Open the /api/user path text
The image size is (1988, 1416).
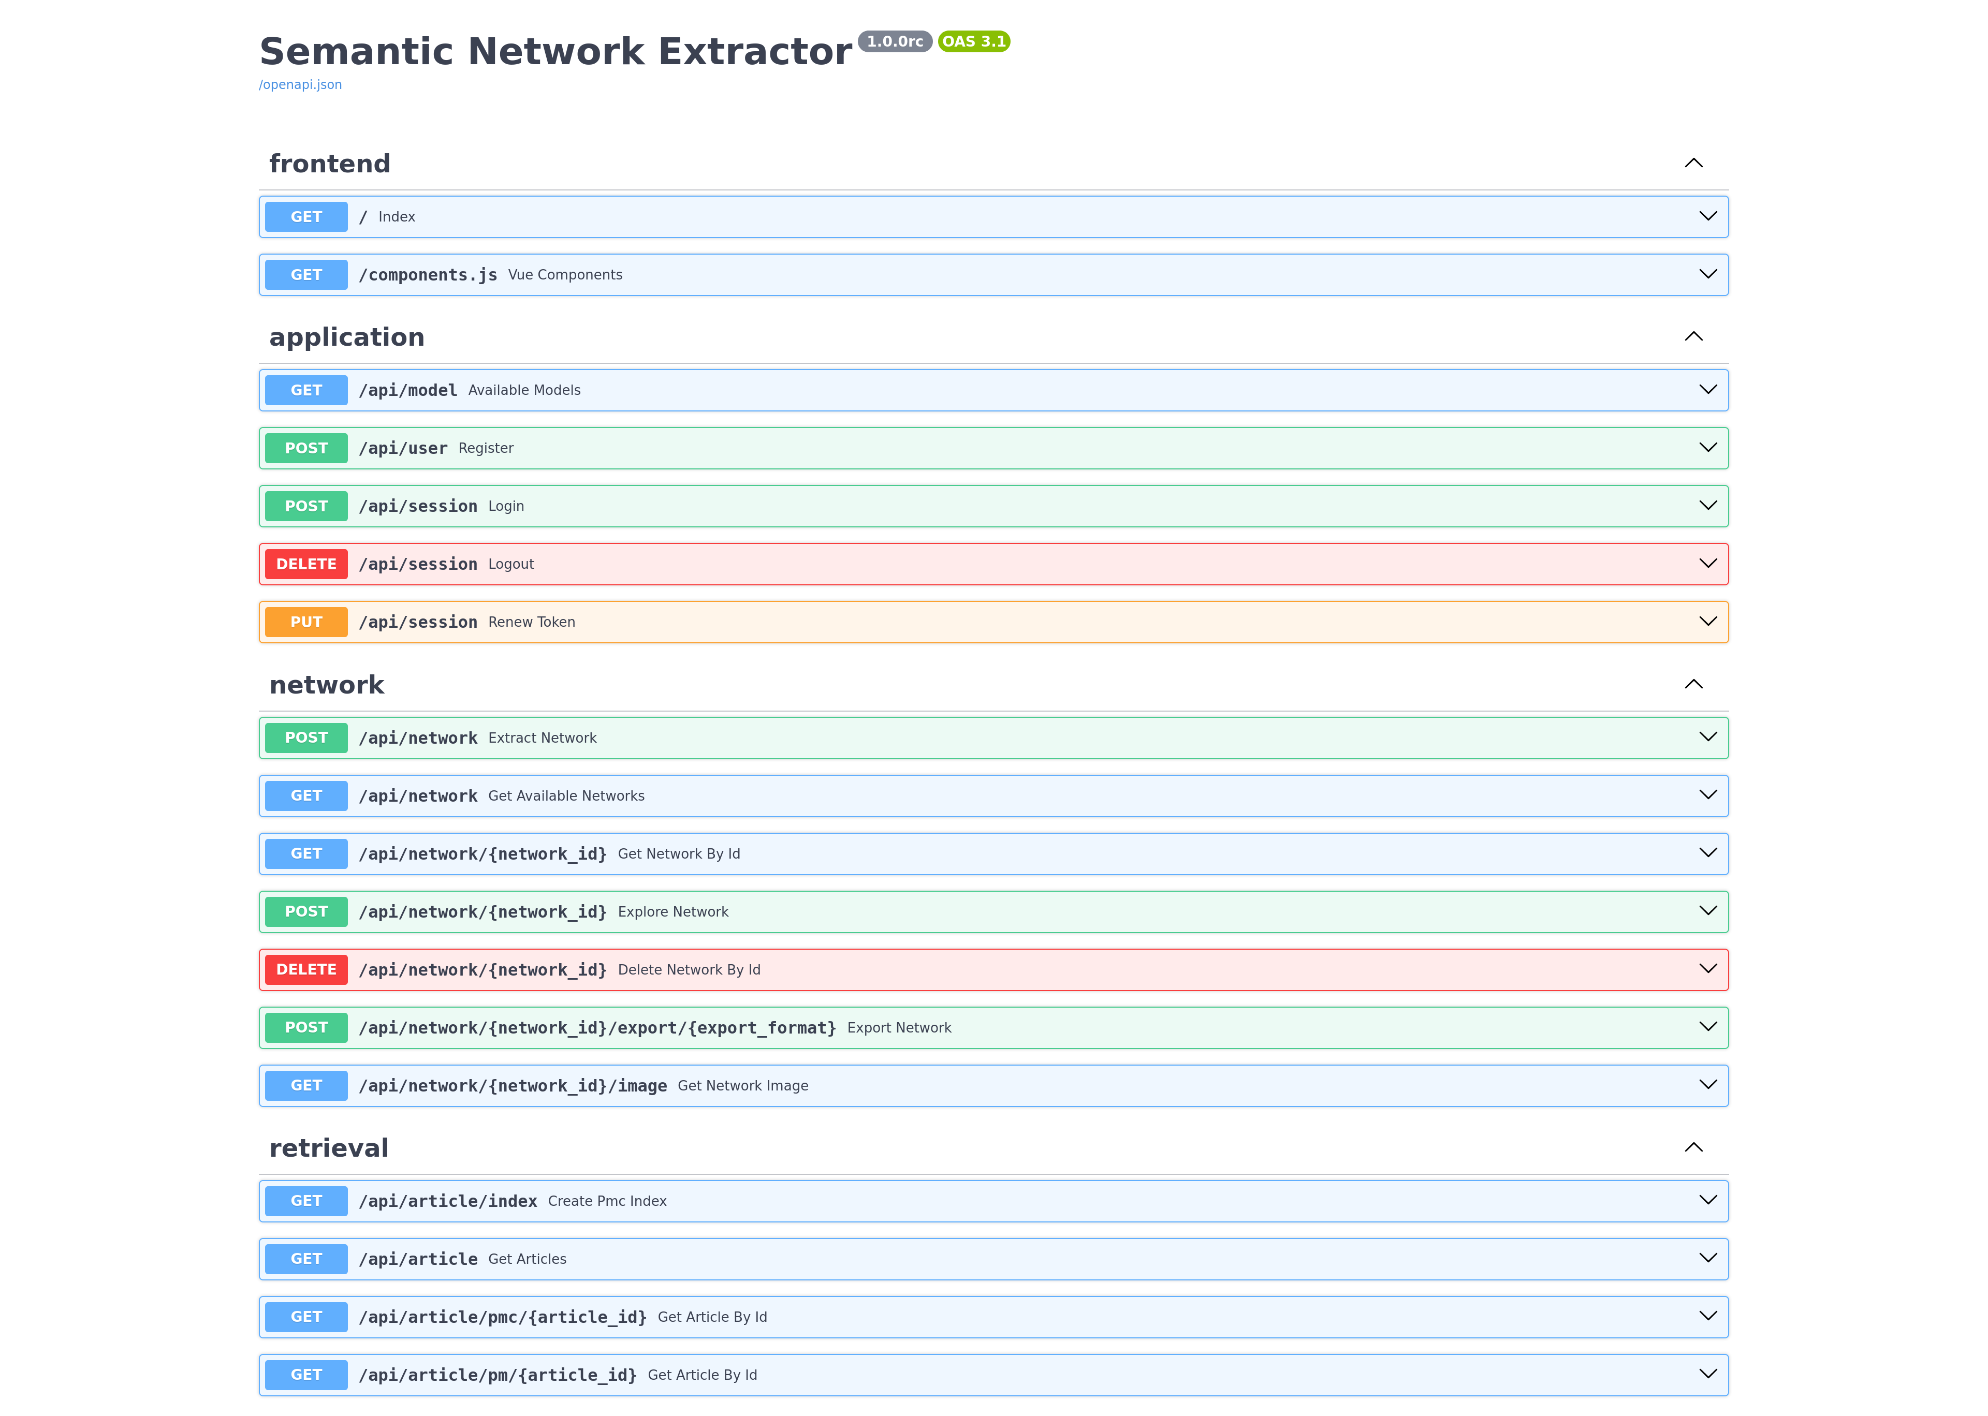pyautogui.click(x=403, y=448)
